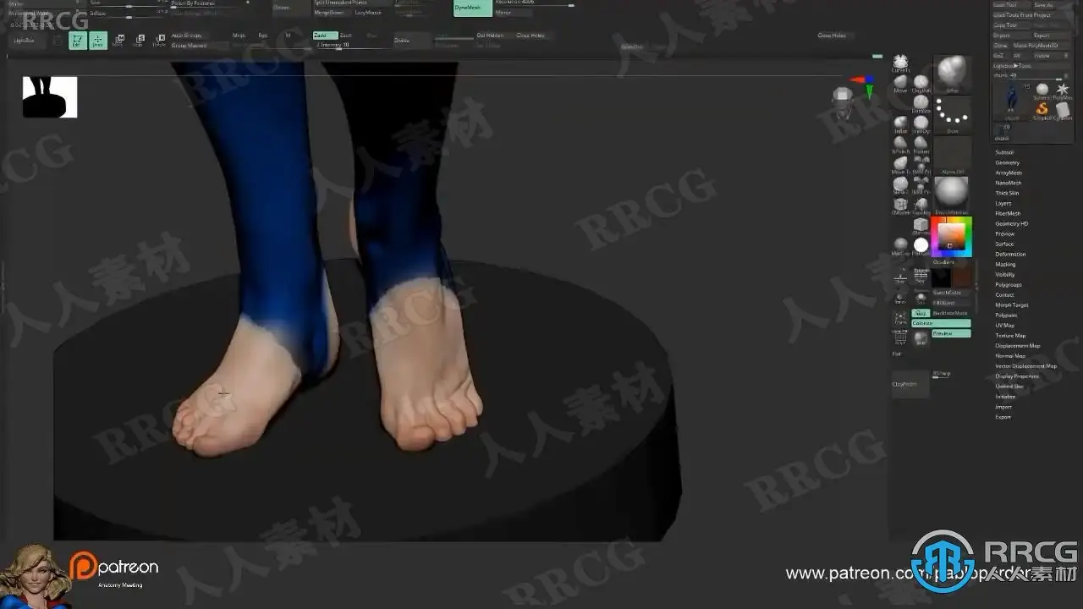The image size is (1083, 609).
Task: Activate Draw mode button
Action: point(98,40)
